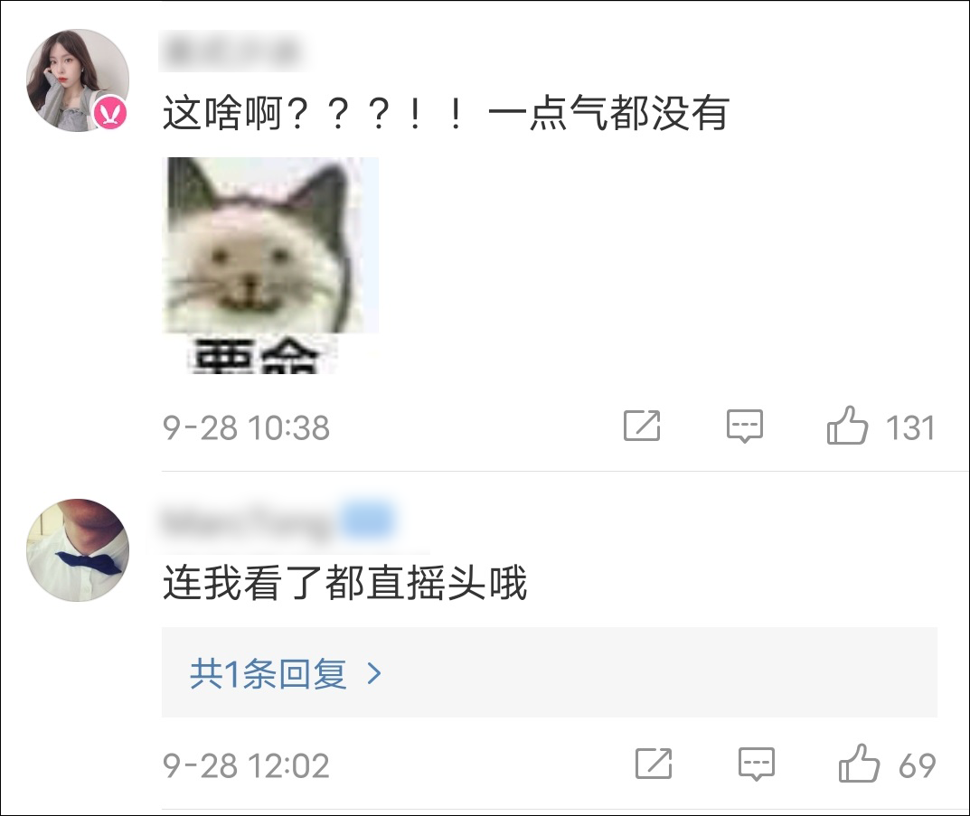Viewport: 970px width, 816px height.
Task: Tap the 131 like count number
Action: (x=910, y=427)
